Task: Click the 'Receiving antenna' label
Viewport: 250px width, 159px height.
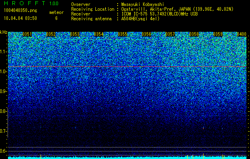Action: coord(91,19)
